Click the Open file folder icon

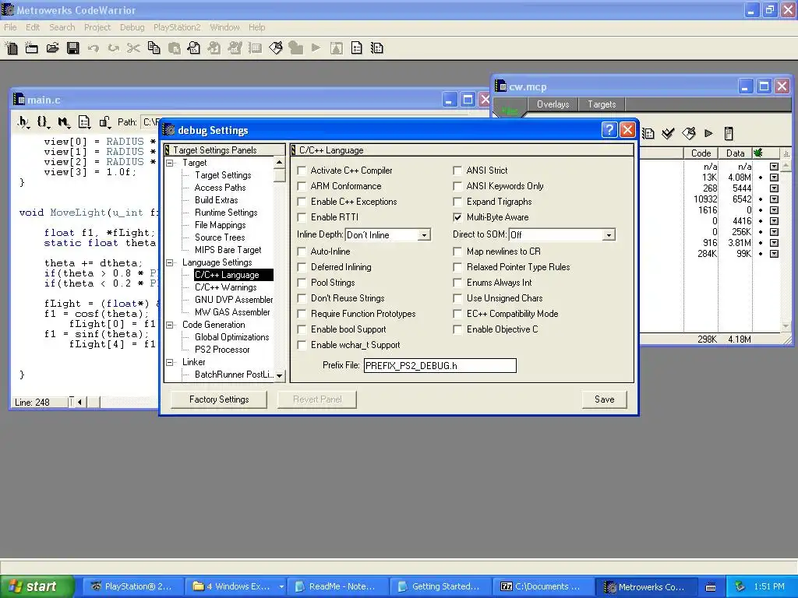(52, 48)
